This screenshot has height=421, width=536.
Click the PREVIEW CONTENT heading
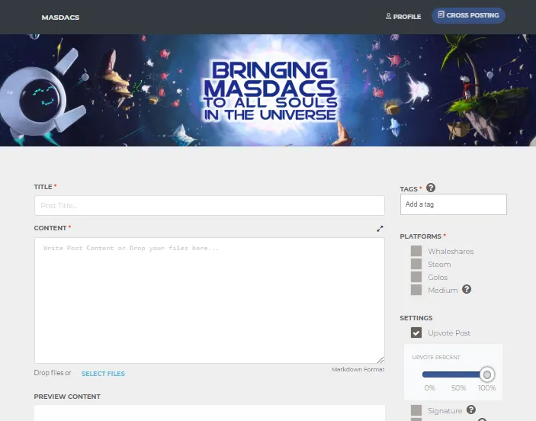67,397
